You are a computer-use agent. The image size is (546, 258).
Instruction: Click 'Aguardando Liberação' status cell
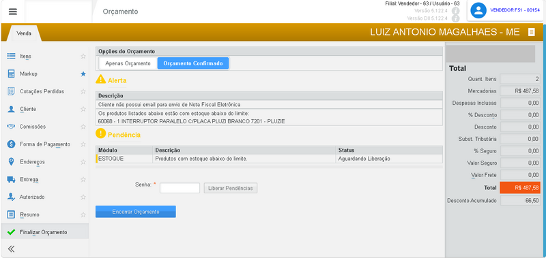pos(389,159)
